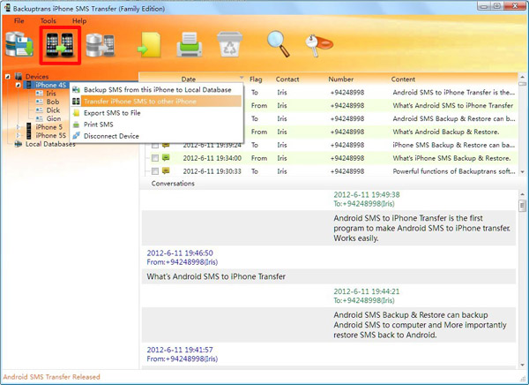Sort by the Number column header

click(340, 79)
